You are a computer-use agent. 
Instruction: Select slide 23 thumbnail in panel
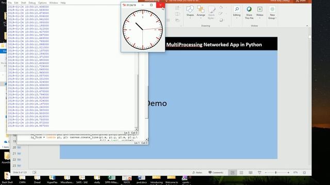pos(19,165)
